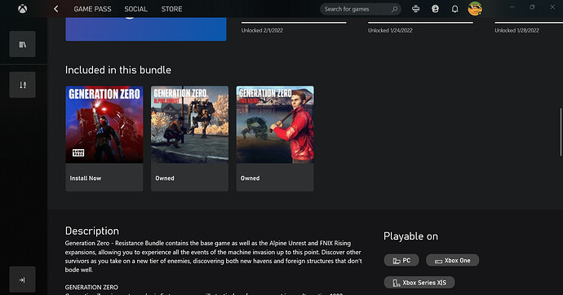This screenshot has width=563, height=295.
Task: Select the PC platform tag
Action: pyautogui.click(x=401, y=260)
